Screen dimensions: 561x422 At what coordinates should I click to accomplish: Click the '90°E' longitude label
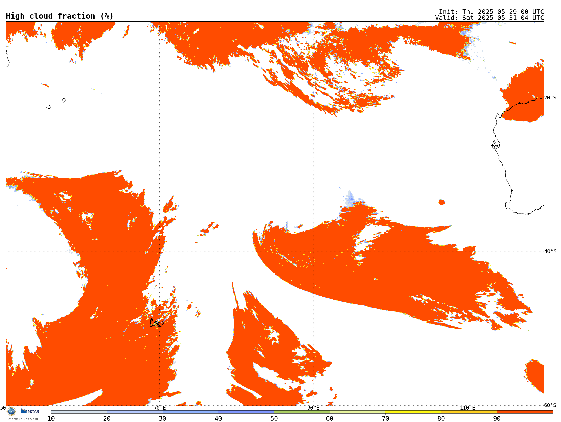tap(313, 408)
